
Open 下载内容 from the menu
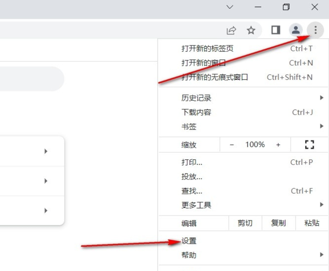click(243, 112)
